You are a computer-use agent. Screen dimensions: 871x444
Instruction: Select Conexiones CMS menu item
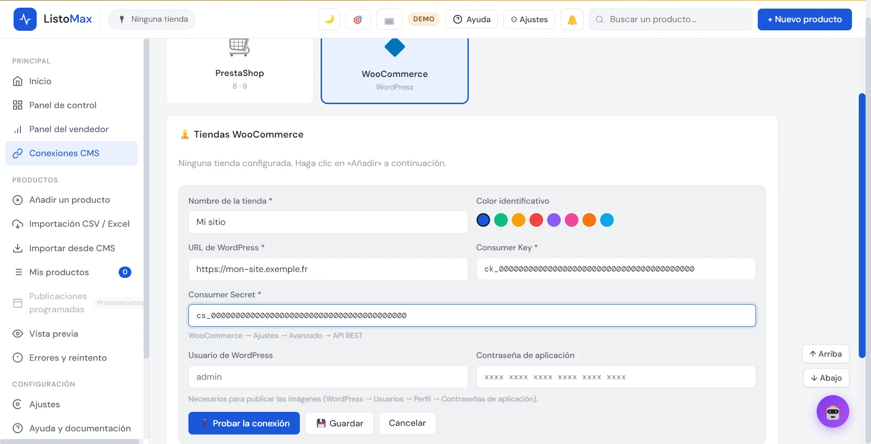tap(72, 153)
